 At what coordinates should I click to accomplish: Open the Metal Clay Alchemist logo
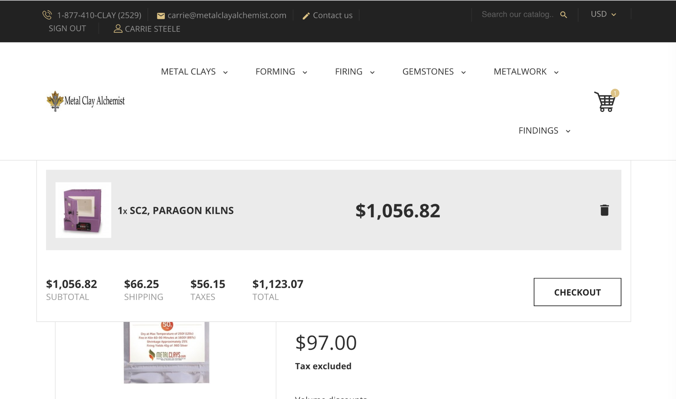point(86,101)
